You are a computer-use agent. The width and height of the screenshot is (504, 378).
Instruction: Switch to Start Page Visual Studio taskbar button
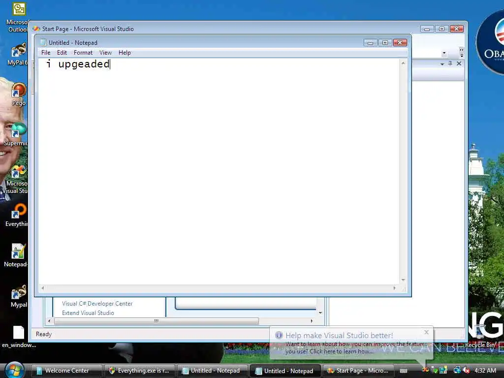coord(359,371)
